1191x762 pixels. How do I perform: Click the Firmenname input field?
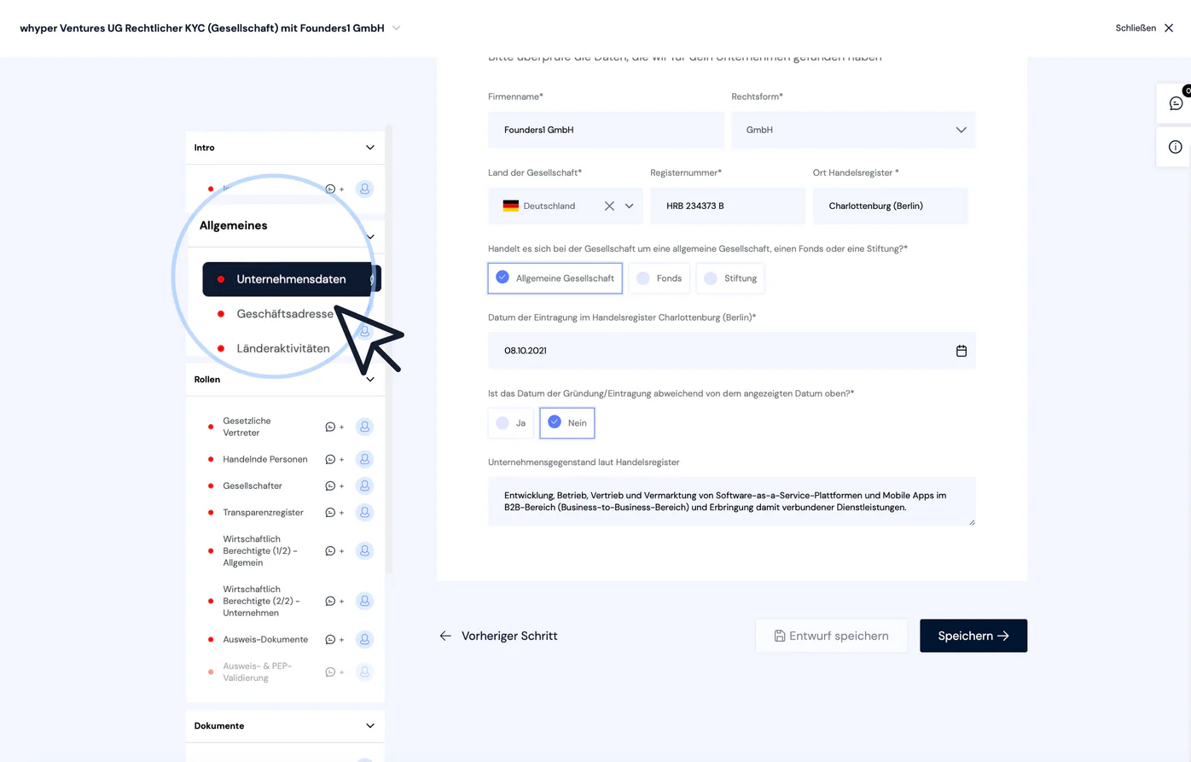pos(606,130)
